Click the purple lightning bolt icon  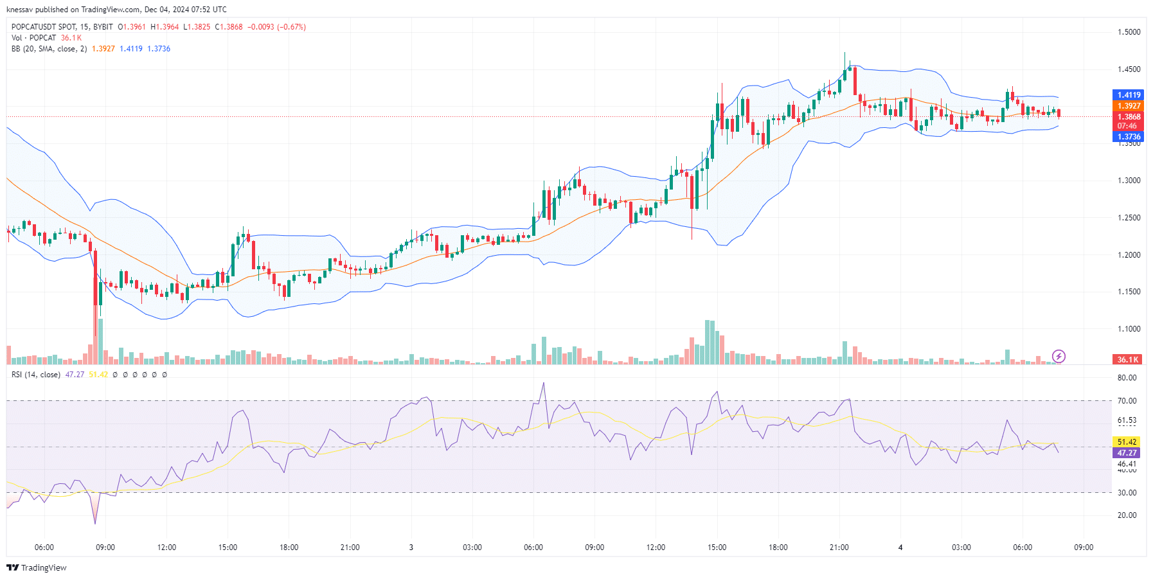coord(1059,356)
